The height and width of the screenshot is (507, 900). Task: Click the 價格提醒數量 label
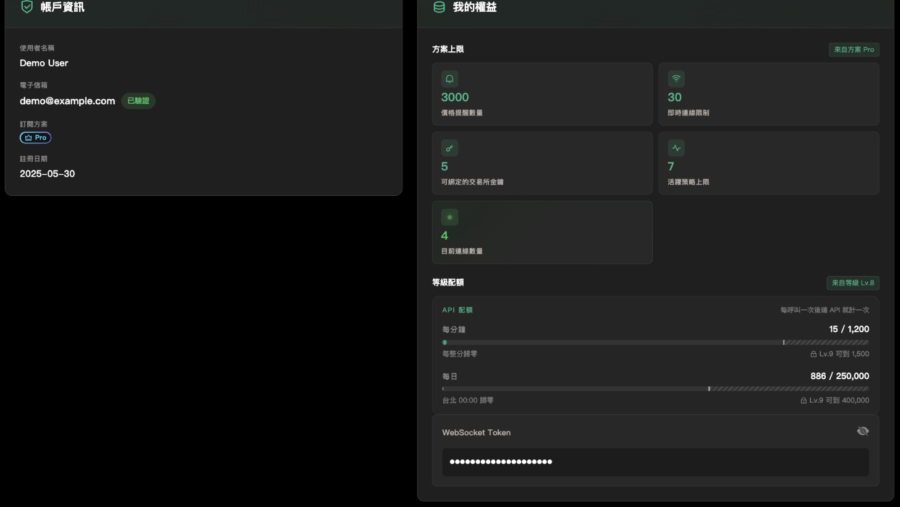click(462, 113)
